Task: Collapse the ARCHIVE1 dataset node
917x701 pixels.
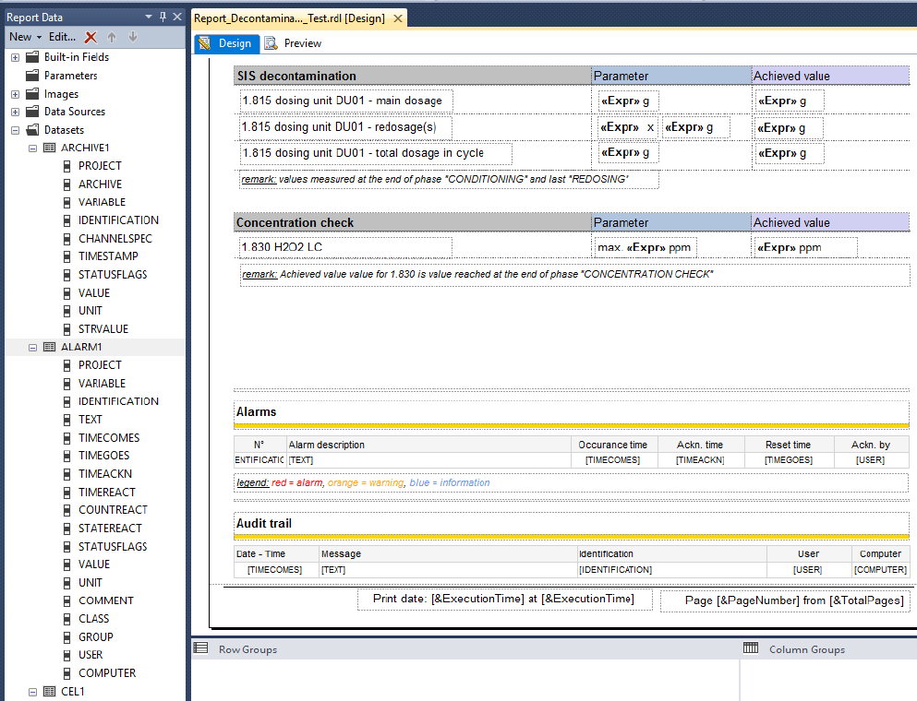Action: coord(32,148)
